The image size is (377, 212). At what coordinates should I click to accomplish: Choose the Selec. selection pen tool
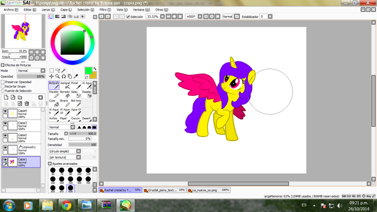76,94
